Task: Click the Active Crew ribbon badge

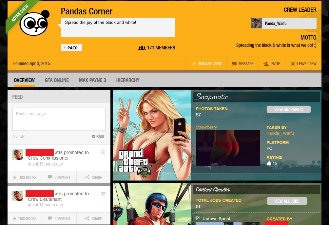Action: click(20, 14)
